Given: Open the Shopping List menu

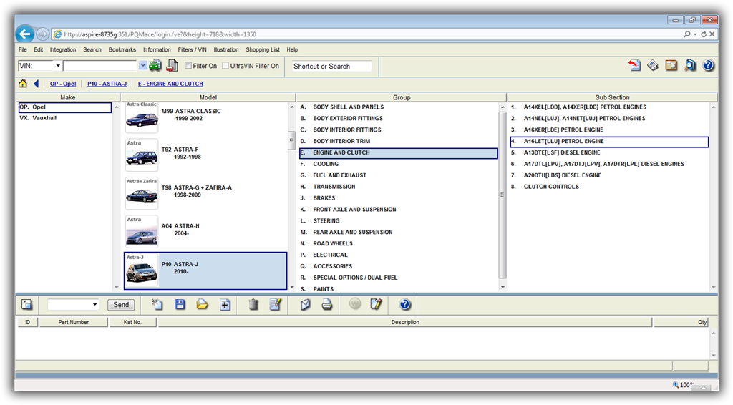Looking at the screenshot, I should coord(262,49).
